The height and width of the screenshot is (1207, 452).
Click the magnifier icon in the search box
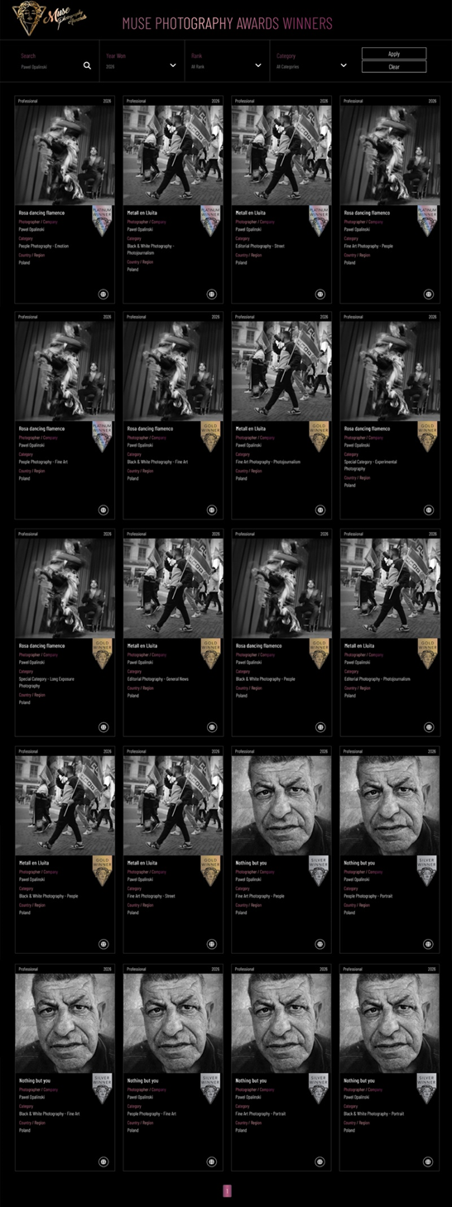point(87,65)
